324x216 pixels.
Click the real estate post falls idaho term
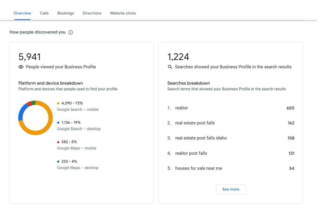pyautogui.click(x=201, y=138)
